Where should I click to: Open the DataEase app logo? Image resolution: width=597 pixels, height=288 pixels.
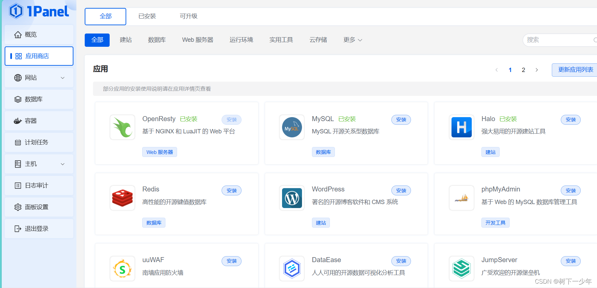point(292,269)
